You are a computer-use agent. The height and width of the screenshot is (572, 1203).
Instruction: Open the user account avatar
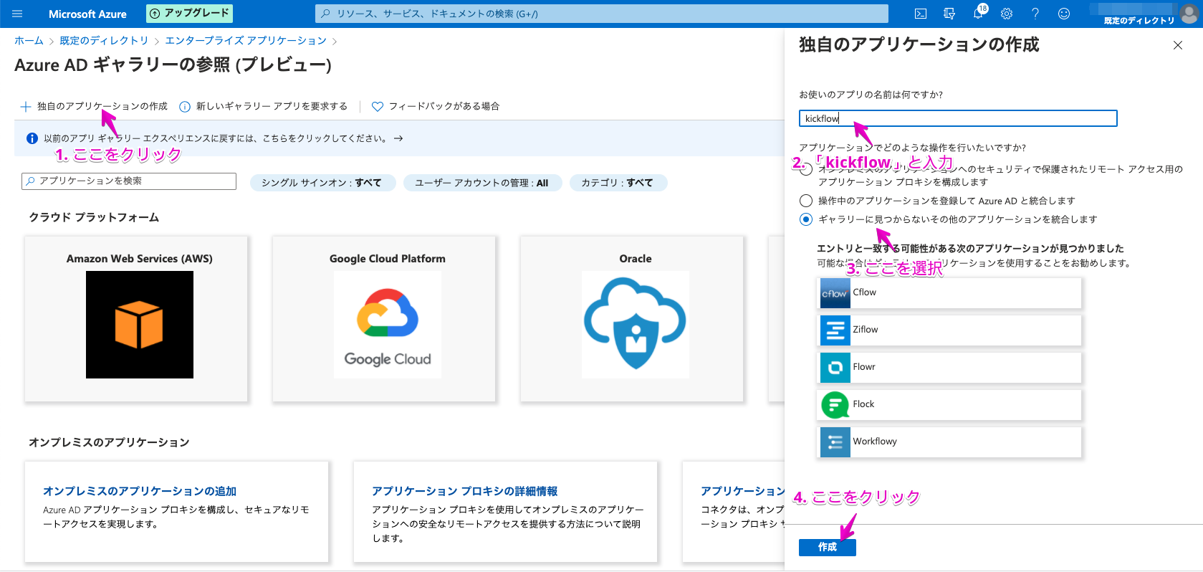point(1190,14)
